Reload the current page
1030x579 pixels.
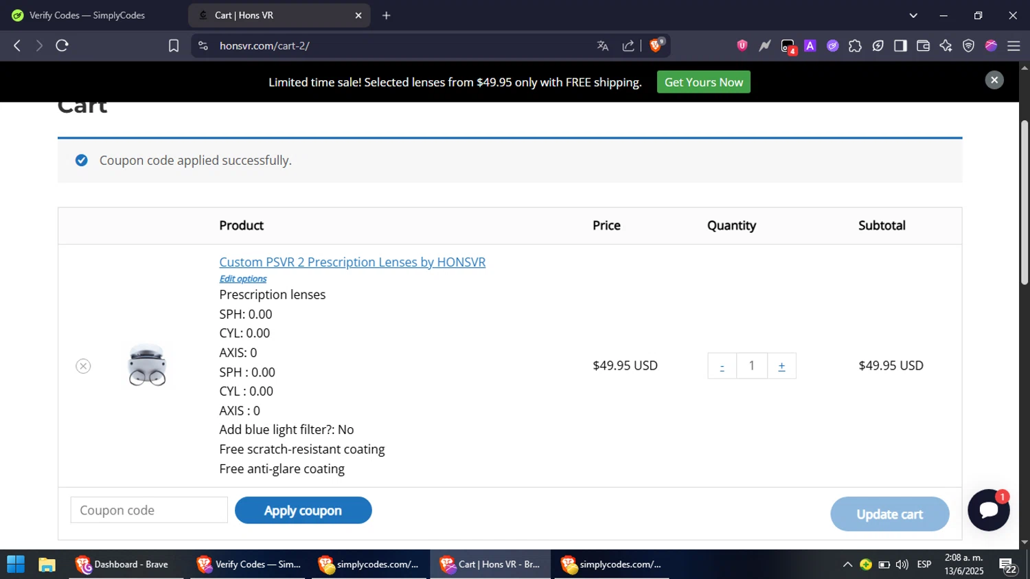pos(62,46)
